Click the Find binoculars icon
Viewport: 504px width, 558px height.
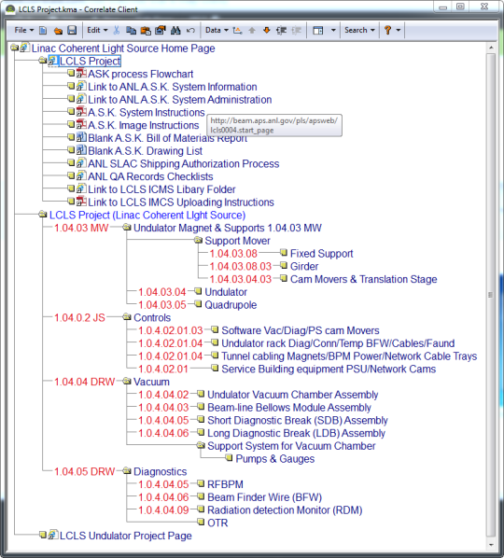[x=175, y=31]
